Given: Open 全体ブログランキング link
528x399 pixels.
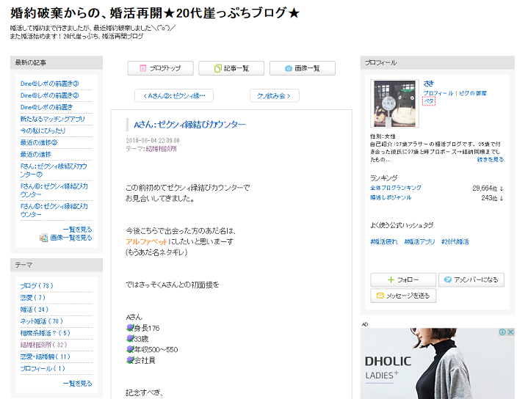Looking at the screenshot, I should point(396,188).
